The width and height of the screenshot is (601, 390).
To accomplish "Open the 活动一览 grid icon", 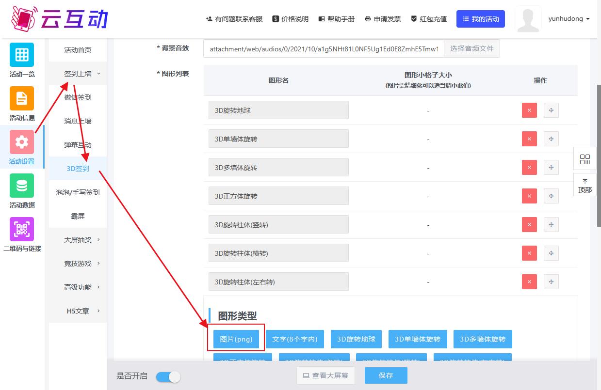I will (22, 55).
